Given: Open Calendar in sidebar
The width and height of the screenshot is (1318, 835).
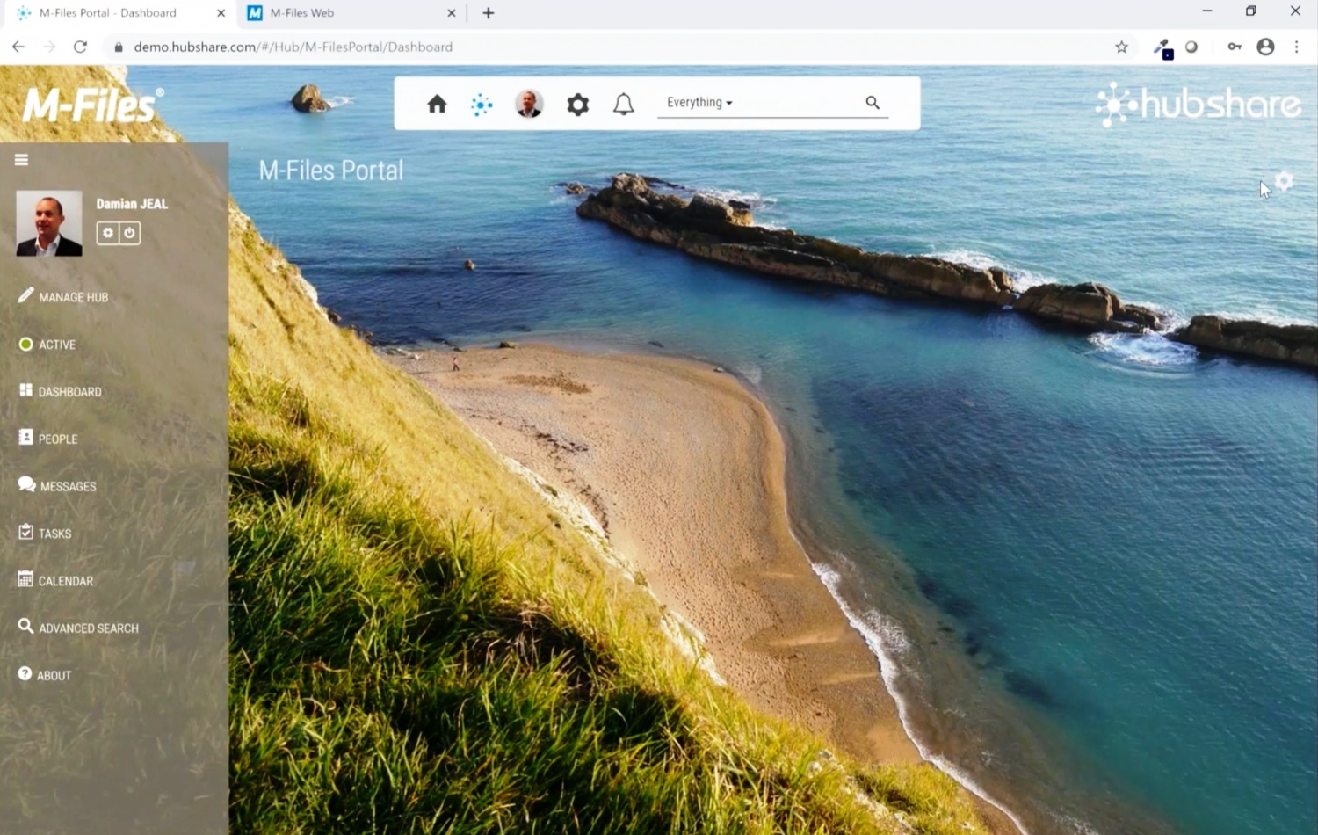Looking at the screenshot, I should (x=55, y=581).
